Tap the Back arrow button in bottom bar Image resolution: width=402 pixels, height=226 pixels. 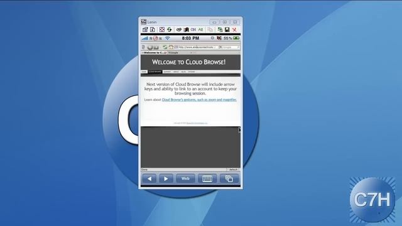click(x=149, y=178)
